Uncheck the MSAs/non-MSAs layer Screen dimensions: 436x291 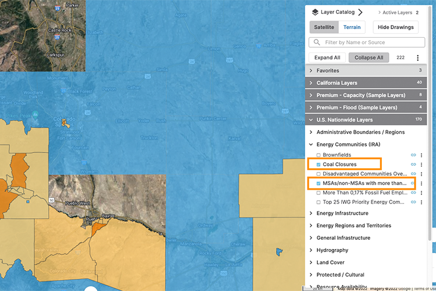tap(319, 183)
